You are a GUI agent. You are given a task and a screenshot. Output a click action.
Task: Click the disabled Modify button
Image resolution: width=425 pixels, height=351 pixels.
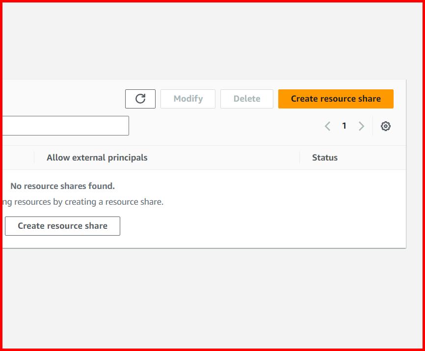coord(188,99)
